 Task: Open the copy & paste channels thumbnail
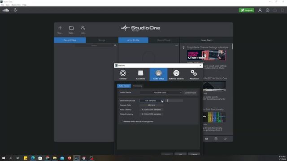206,55
